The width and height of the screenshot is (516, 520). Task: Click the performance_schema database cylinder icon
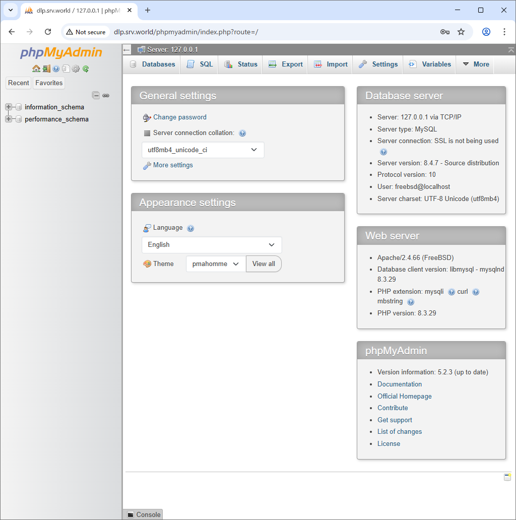pyautogui.click(x=19, y=119)
